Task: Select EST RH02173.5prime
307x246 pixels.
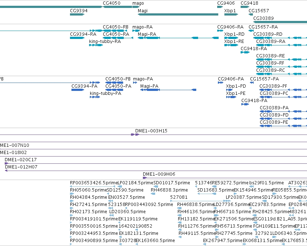Action: [71, 215]
